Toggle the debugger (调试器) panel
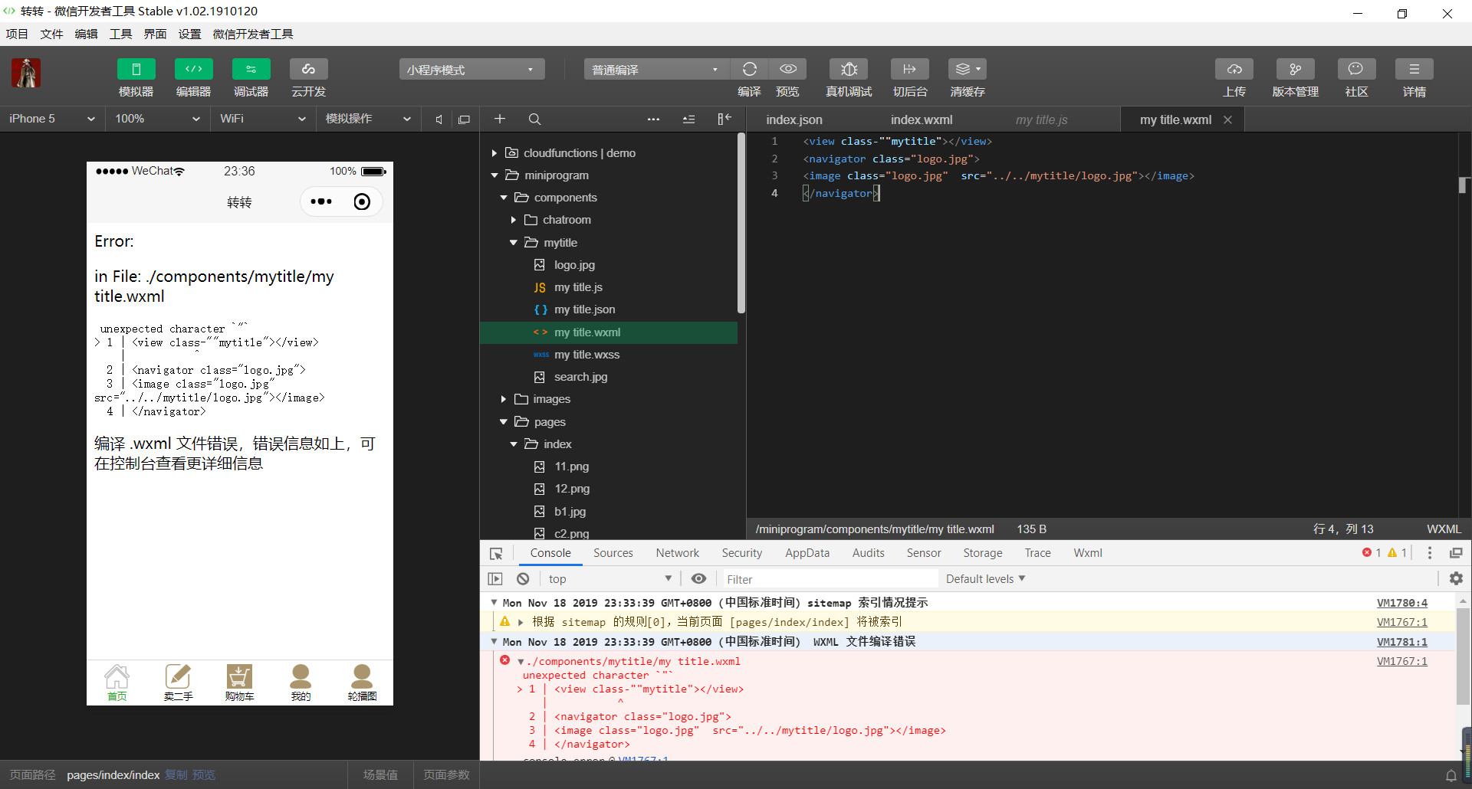This screenshot has width=1472, height=789. (251, 70)
